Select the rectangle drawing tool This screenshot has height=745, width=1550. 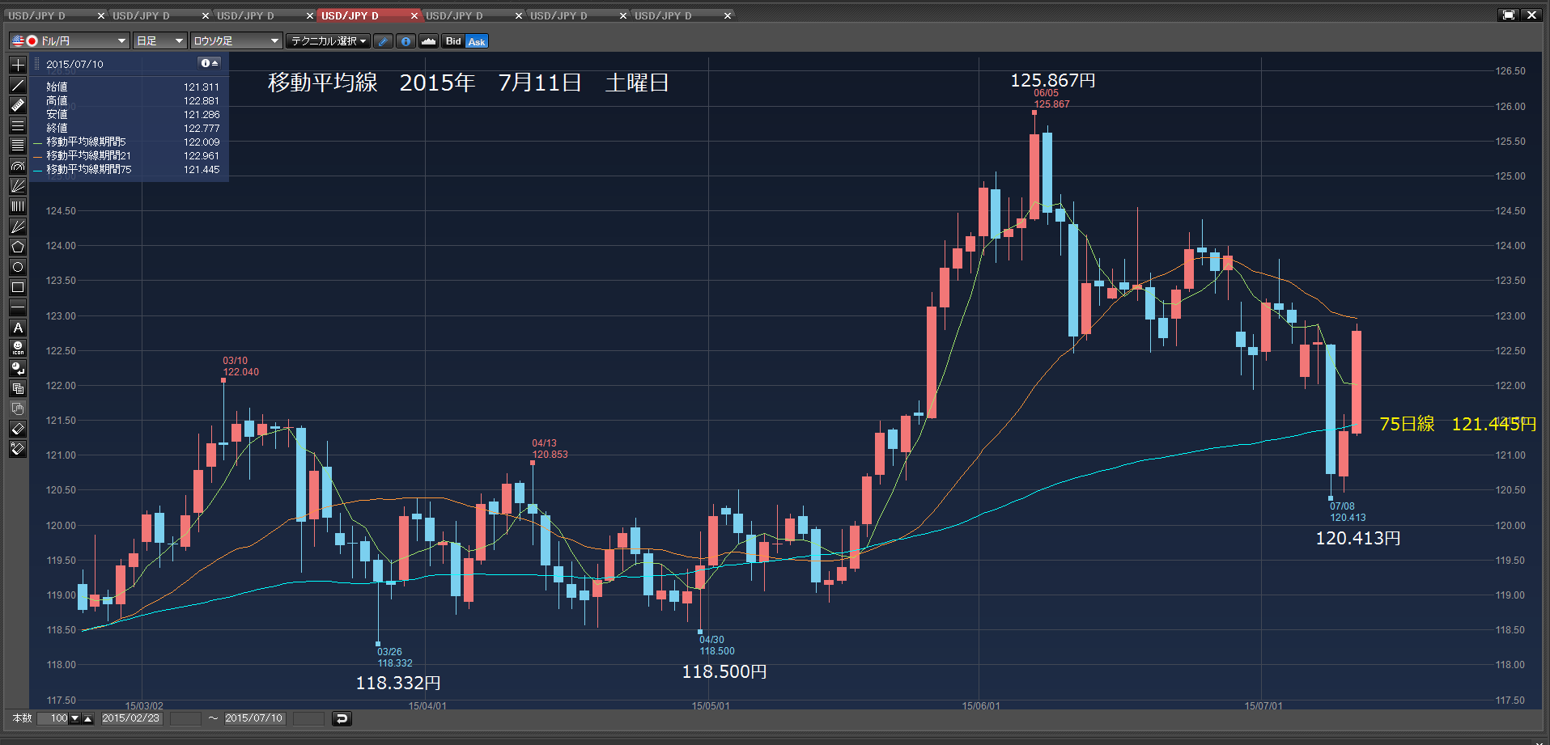(18, 287)
